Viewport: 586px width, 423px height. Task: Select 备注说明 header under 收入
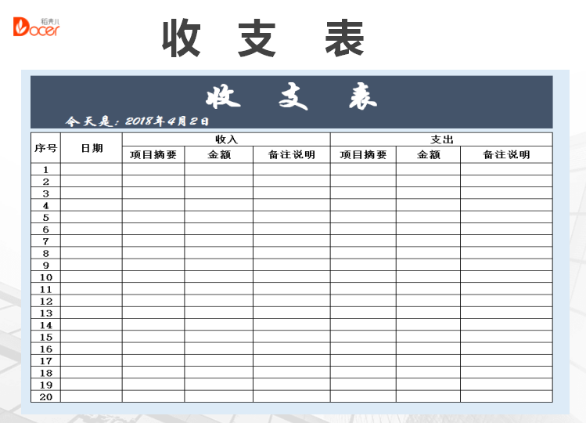291,155
